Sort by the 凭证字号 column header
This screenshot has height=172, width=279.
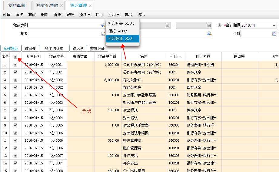click(56, 57)
